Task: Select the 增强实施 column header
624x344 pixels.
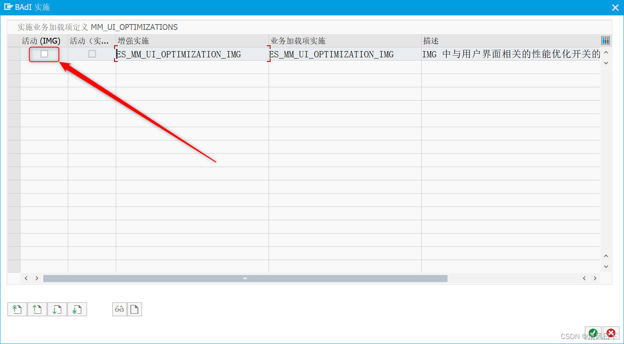Action: tap(132, 40)
